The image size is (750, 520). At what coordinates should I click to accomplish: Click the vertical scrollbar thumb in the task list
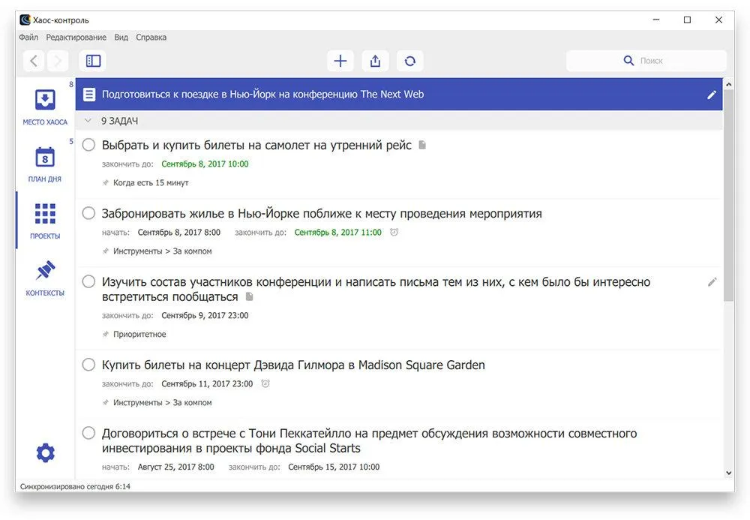(x=728, y=195)
